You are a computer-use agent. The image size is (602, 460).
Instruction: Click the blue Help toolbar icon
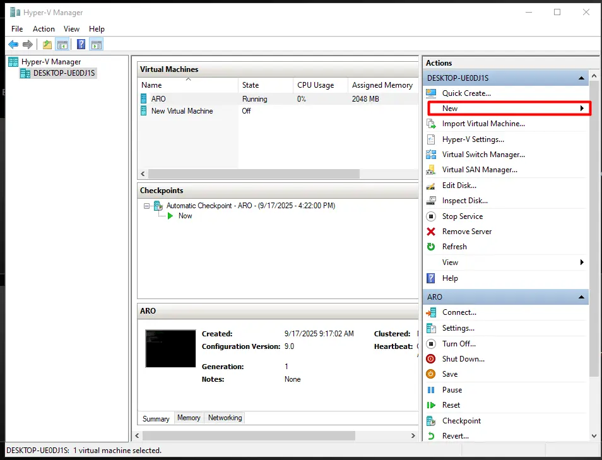click(x=81, y=45)
